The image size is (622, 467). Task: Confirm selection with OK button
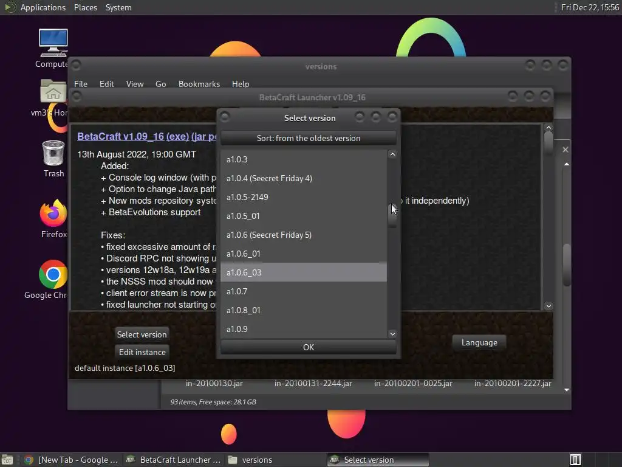pyautogui.click(x=308, y=347)
